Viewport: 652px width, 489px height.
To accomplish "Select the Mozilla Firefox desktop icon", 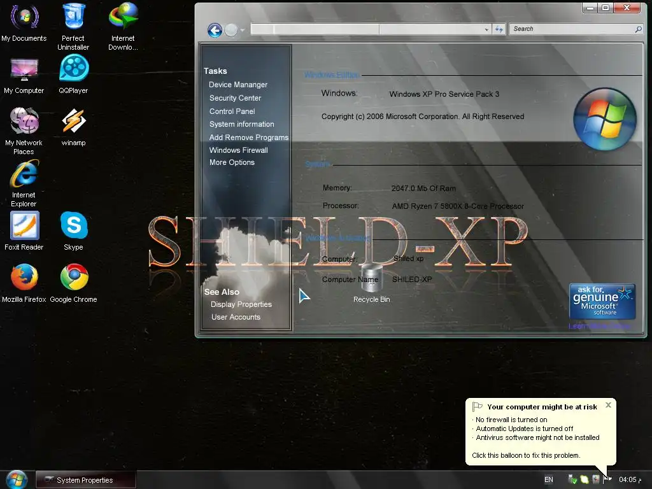I will point(24,283).
